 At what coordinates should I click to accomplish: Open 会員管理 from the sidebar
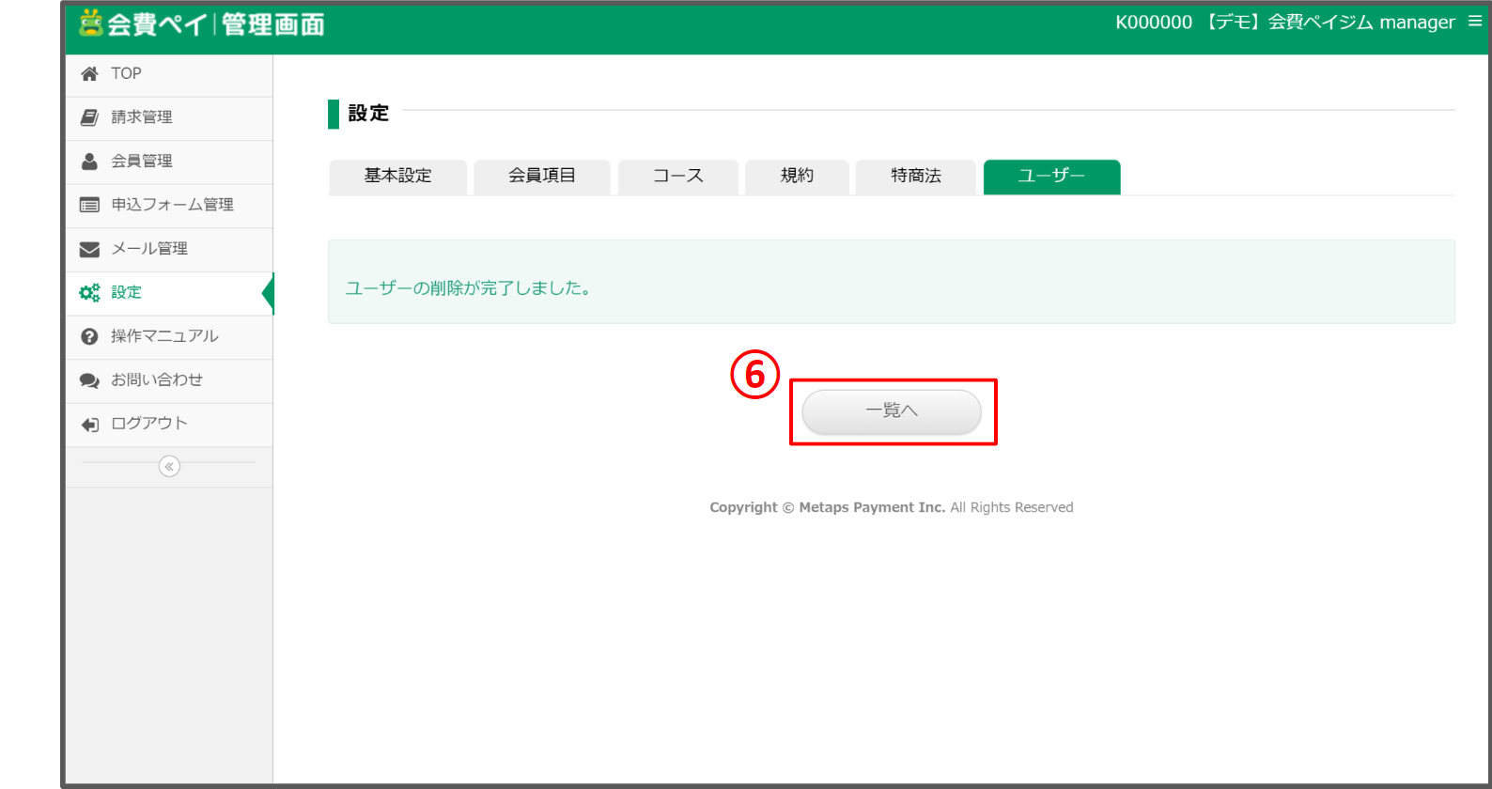click(x=169, y=162)
